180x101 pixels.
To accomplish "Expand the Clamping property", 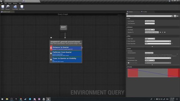I will pyautogui.click(x=127, y=51).
